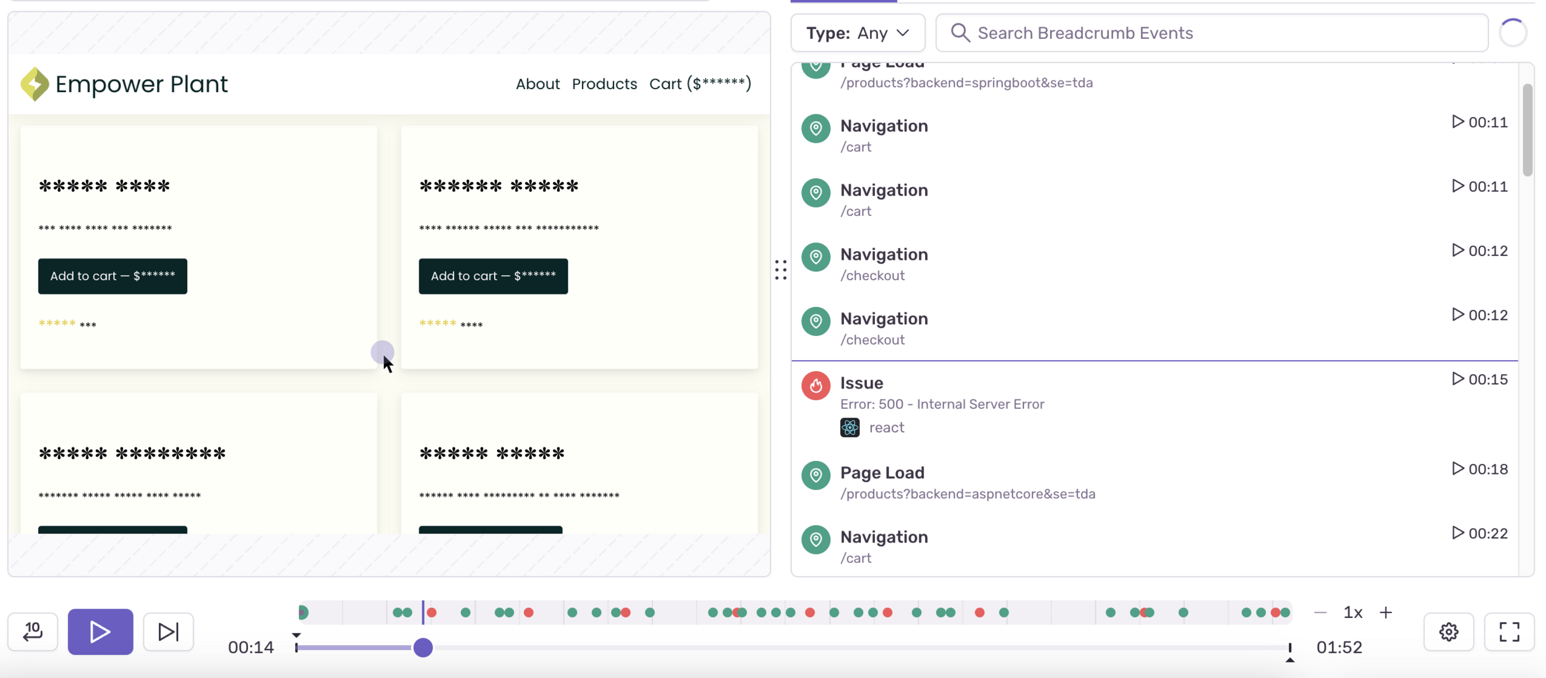Skip to next replay event
Image resolution: width=1546 pixels, height=678 pixels.
[168, 632]
